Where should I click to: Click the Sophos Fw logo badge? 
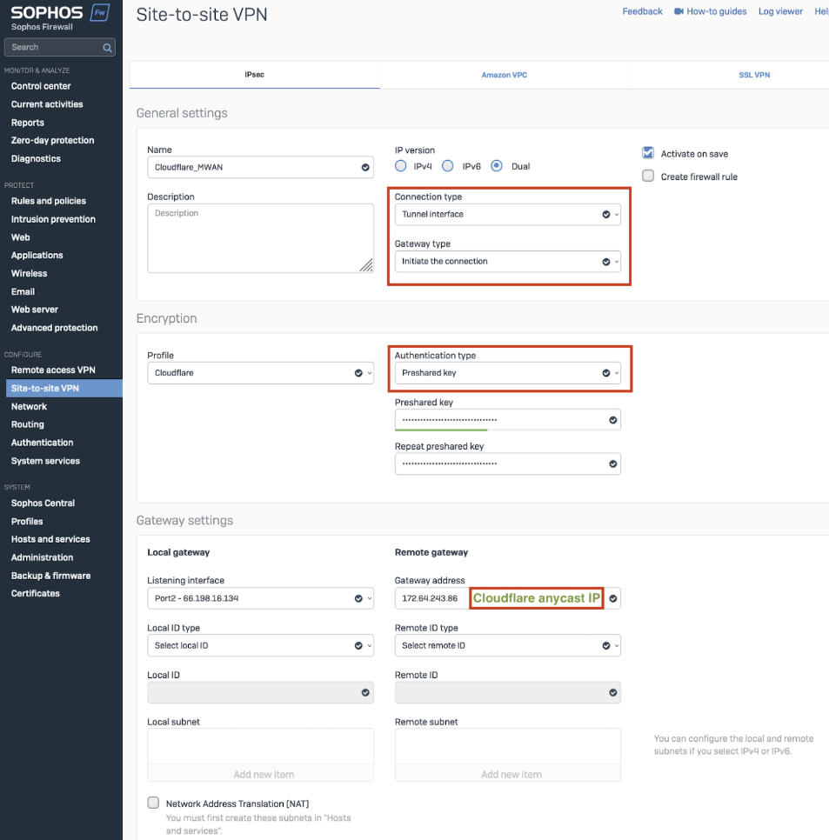100,12
